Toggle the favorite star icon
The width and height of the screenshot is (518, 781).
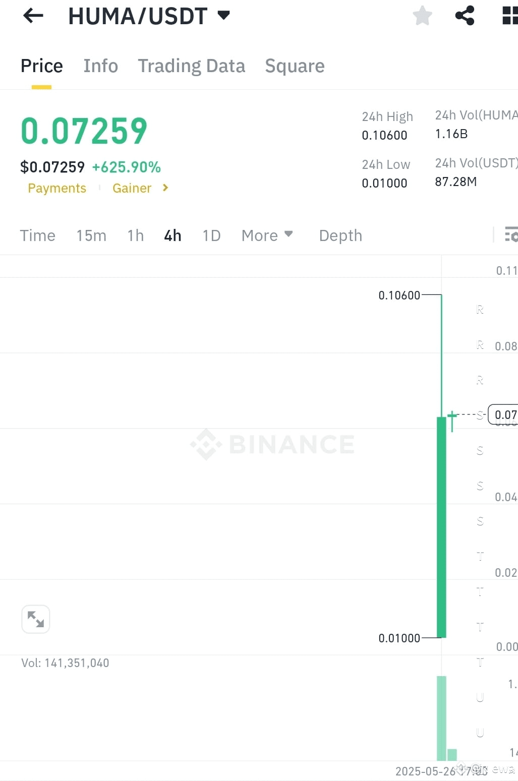422,16
